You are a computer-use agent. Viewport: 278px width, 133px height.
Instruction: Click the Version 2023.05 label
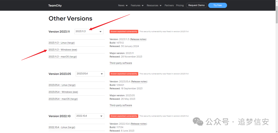[60, 74]
